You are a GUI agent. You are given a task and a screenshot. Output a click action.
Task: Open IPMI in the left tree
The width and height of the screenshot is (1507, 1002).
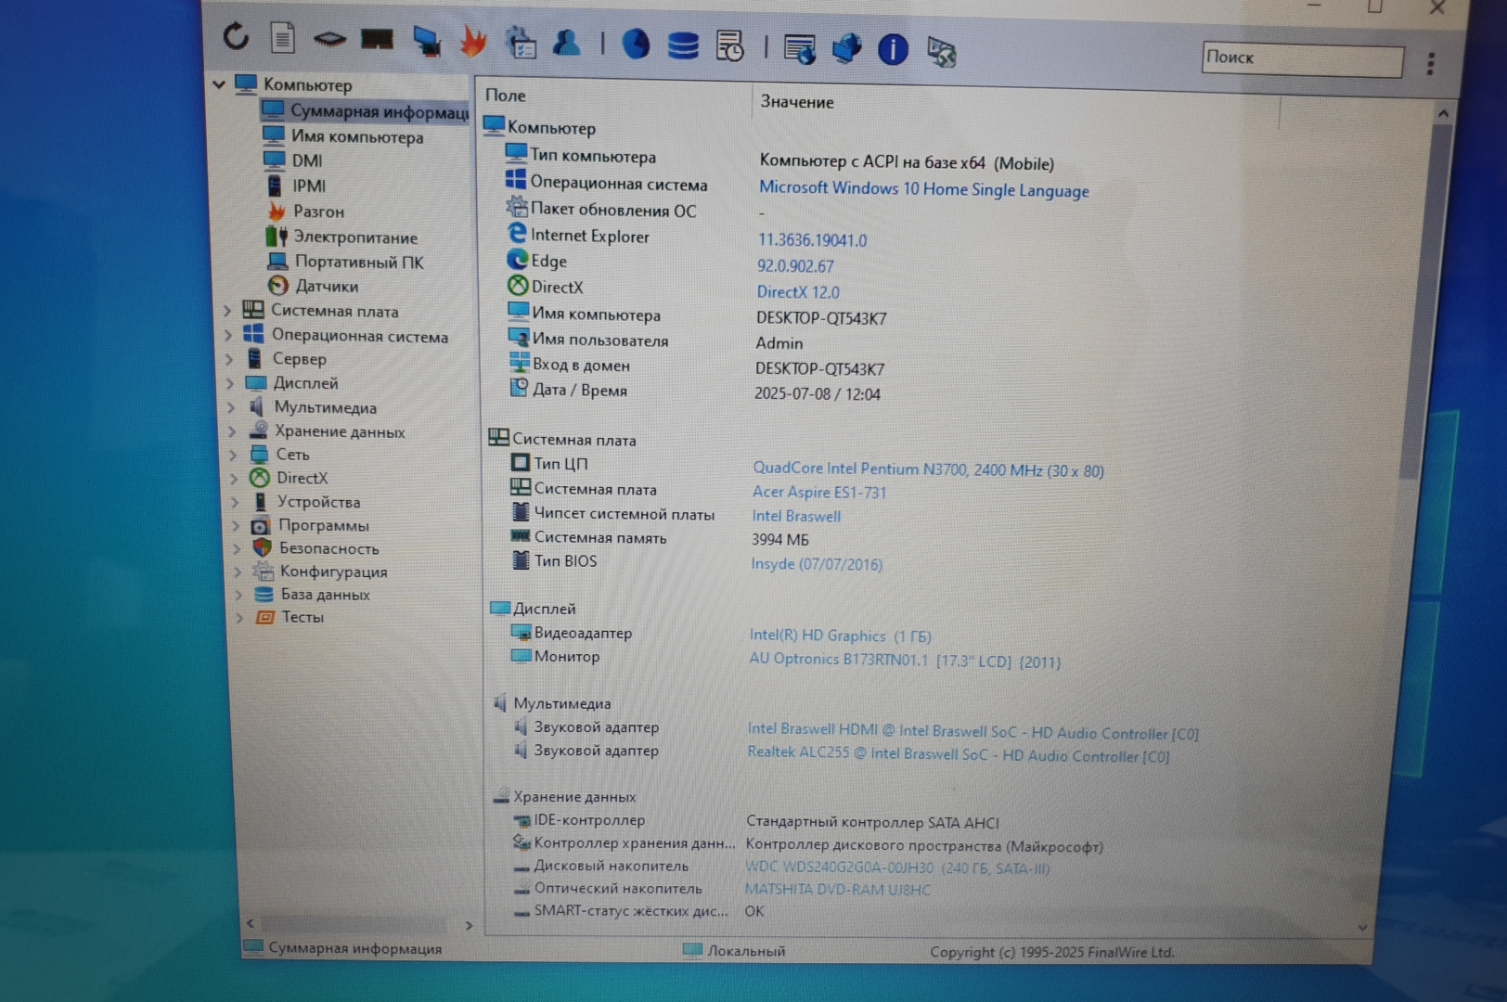pos(309,186)
